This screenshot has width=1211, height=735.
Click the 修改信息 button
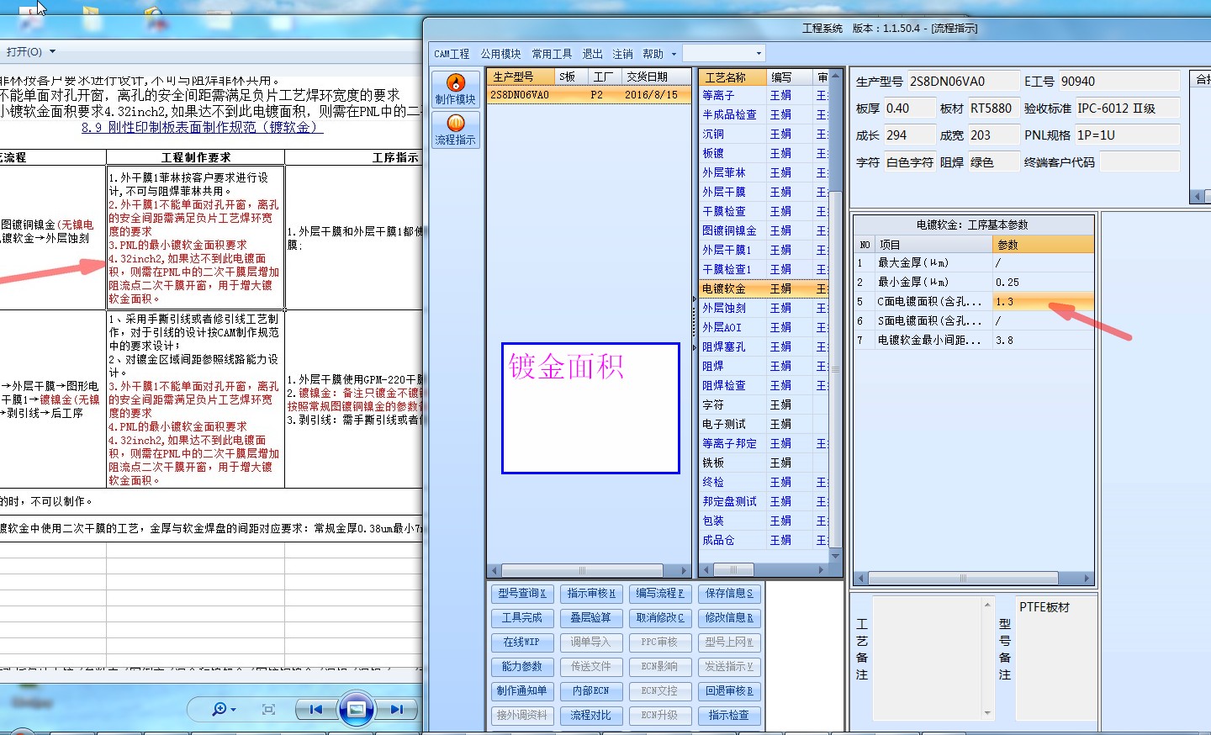click(728, 618)
